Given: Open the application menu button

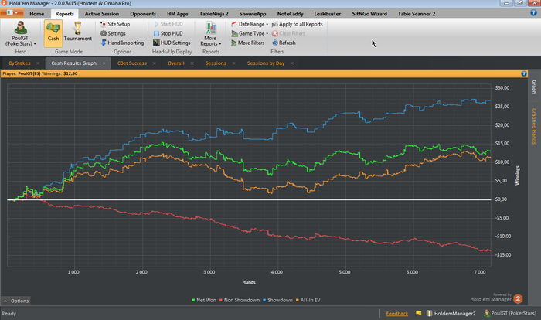Looking at the screenshot, I should point(12,13).
